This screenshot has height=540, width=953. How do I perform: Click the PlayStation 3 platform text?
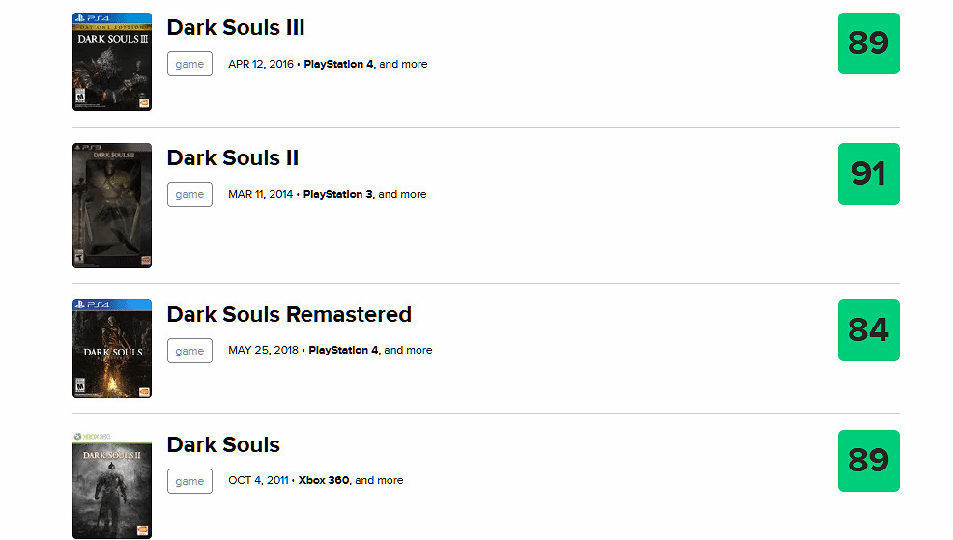(337, 194)
